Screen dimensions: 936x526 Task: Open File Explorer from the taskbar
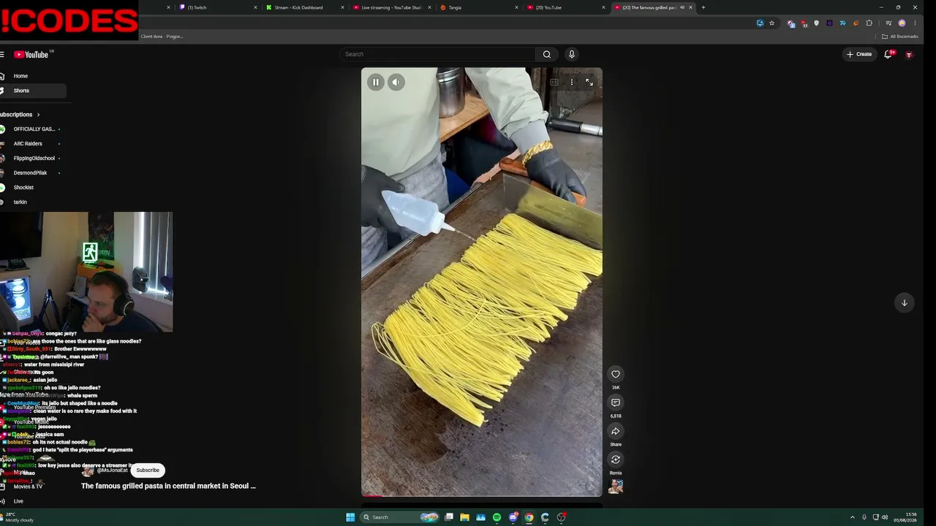[x=464, y=517]
